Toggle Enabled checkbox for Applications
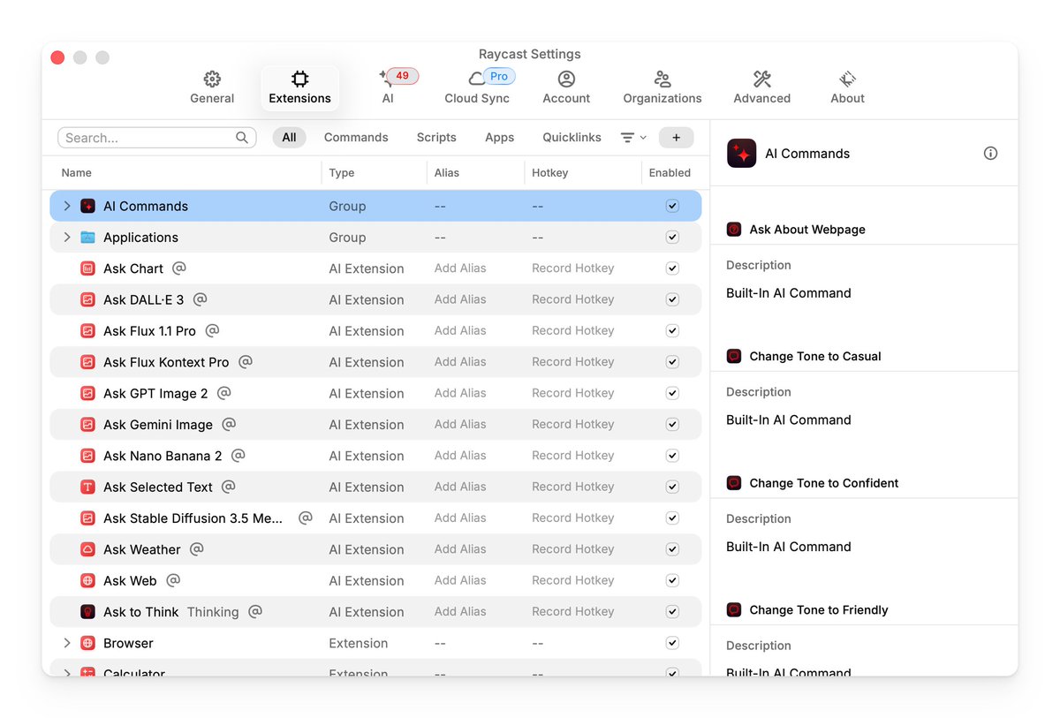The height and width of the screenshot is (718, 1060). tap(672, 238)
